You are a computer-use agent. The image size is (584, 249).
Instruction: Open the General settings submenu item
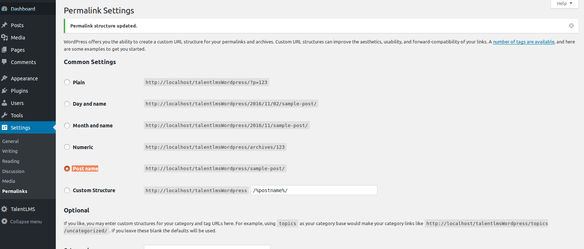click(11, 141)
